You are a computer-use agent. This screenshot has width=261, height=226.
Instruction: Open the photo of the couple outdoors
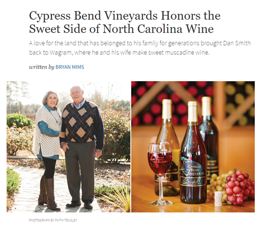click(x=68, y=146)
